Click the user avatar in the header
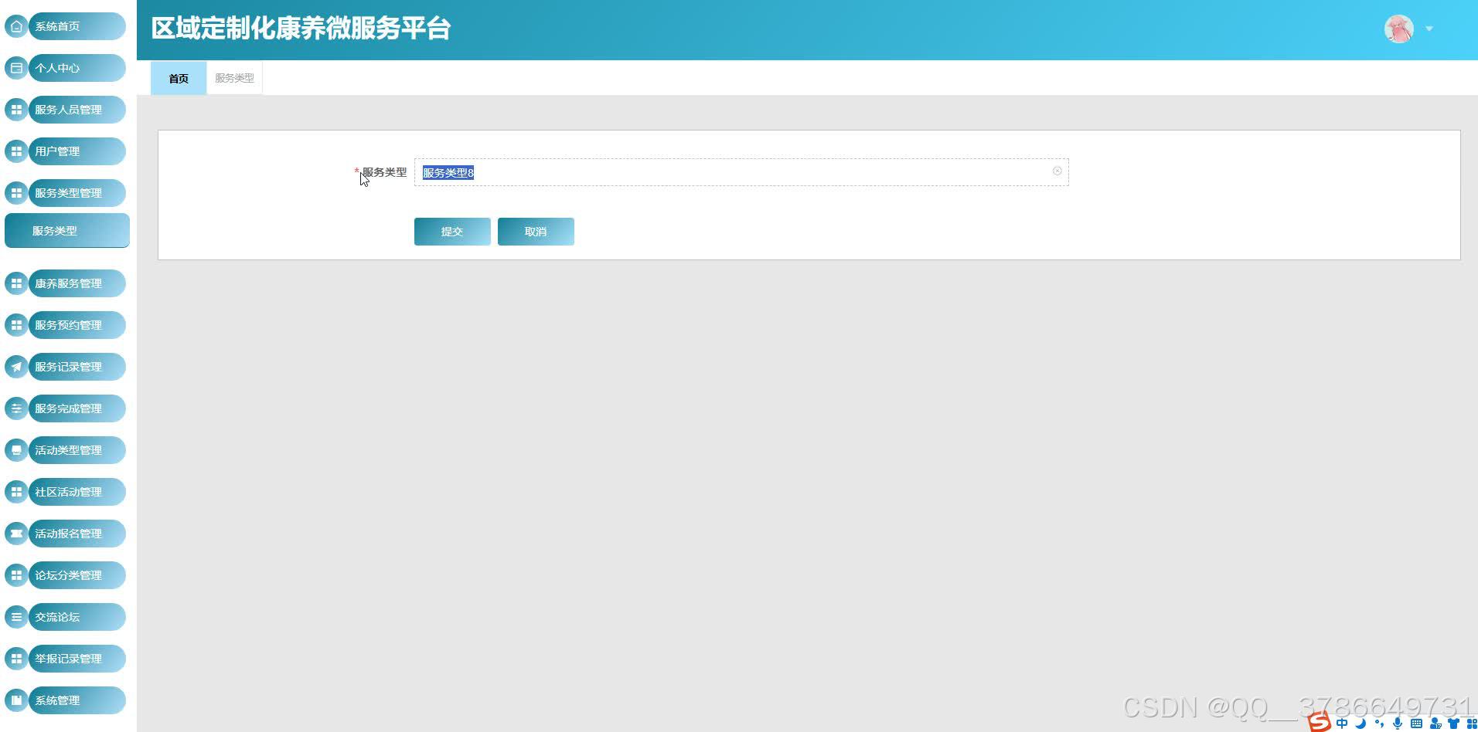1478x732 pixels. (x=1398, y=29)
